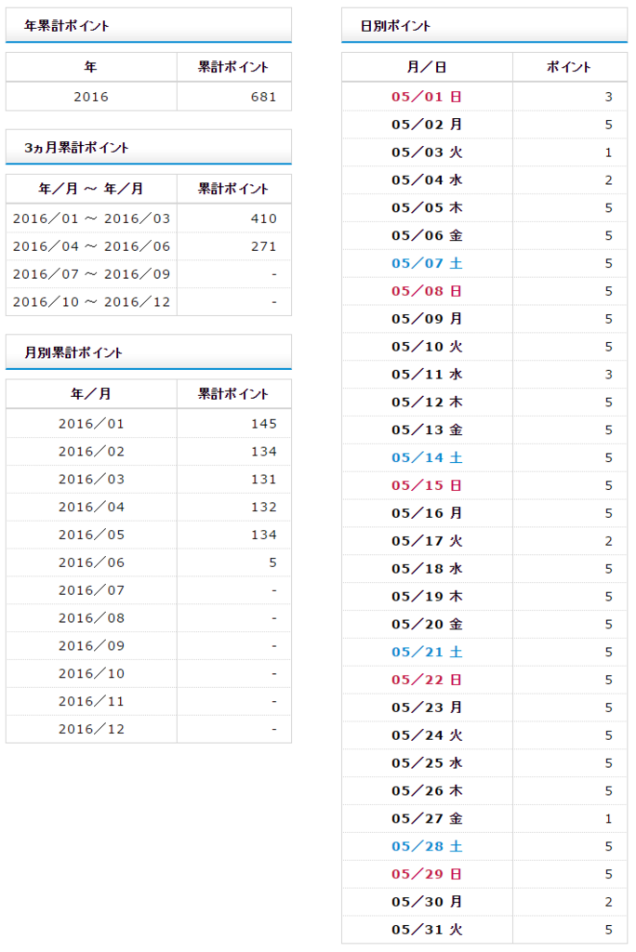This screenshot has height=952, width=636.
Task: Click the 2016/10 monthly row
Action: click(x=148, y=674)
